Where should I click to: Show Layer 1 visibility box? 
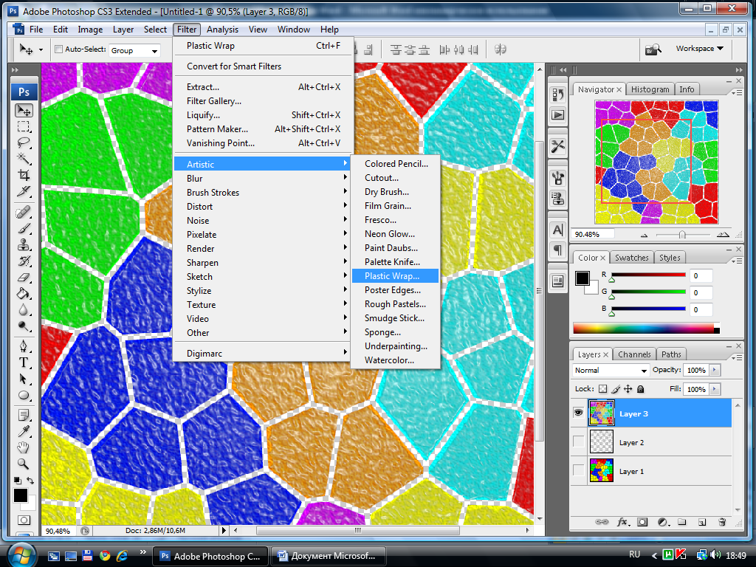[x=579, y=470]
